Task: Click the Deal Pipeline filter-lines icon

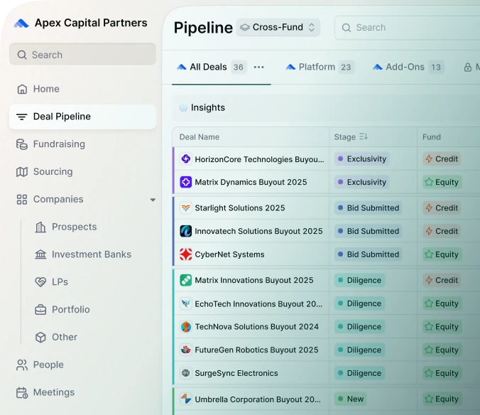Action: 22,117
